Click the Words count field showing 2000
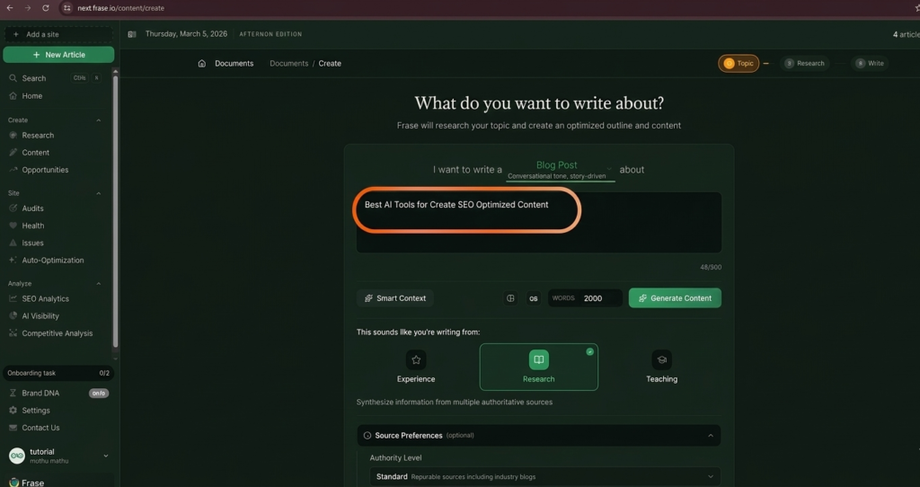The height and width of the screenshot is (487, 920). (585, 298)
